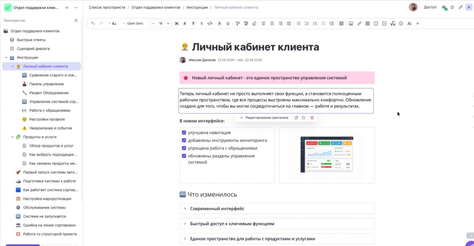Open text style (Aa) dropdown

[x=112, y=23]
